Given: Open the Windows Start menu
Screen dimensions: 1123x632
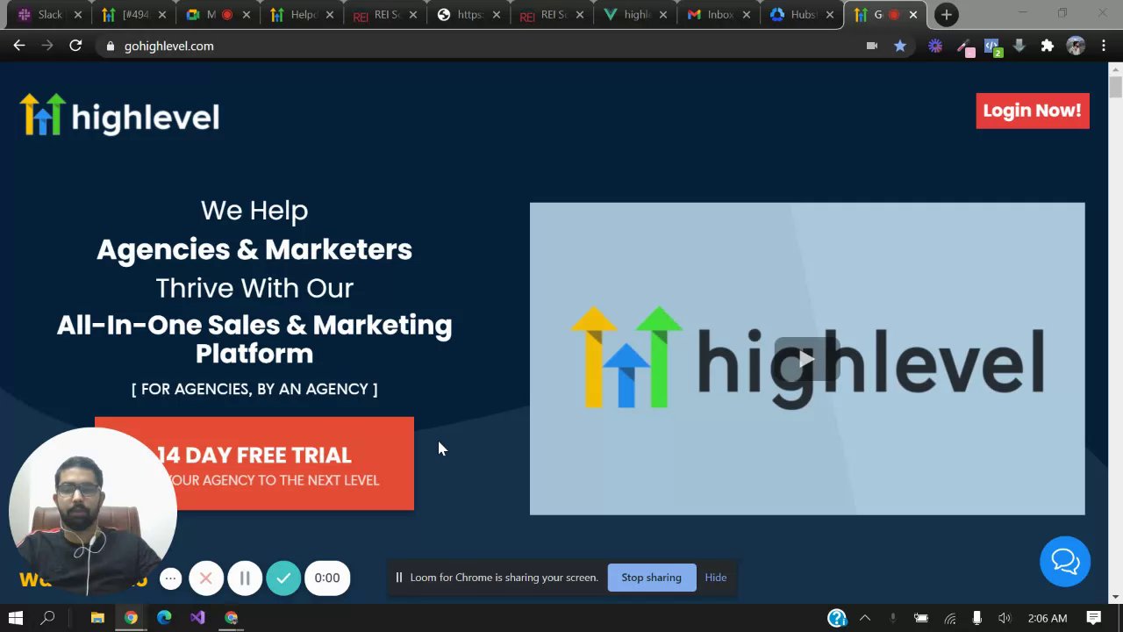Looking at the screenshot, I should coord(16,618).
